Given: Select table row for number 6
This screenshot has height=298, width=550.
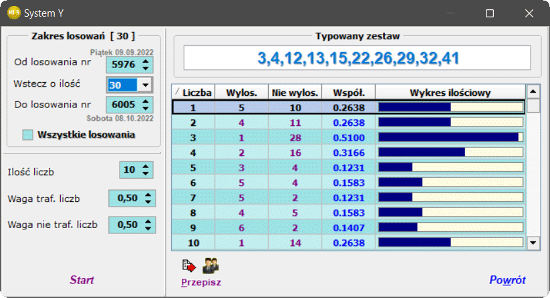Looking at the screenshot, I should 349,183.
